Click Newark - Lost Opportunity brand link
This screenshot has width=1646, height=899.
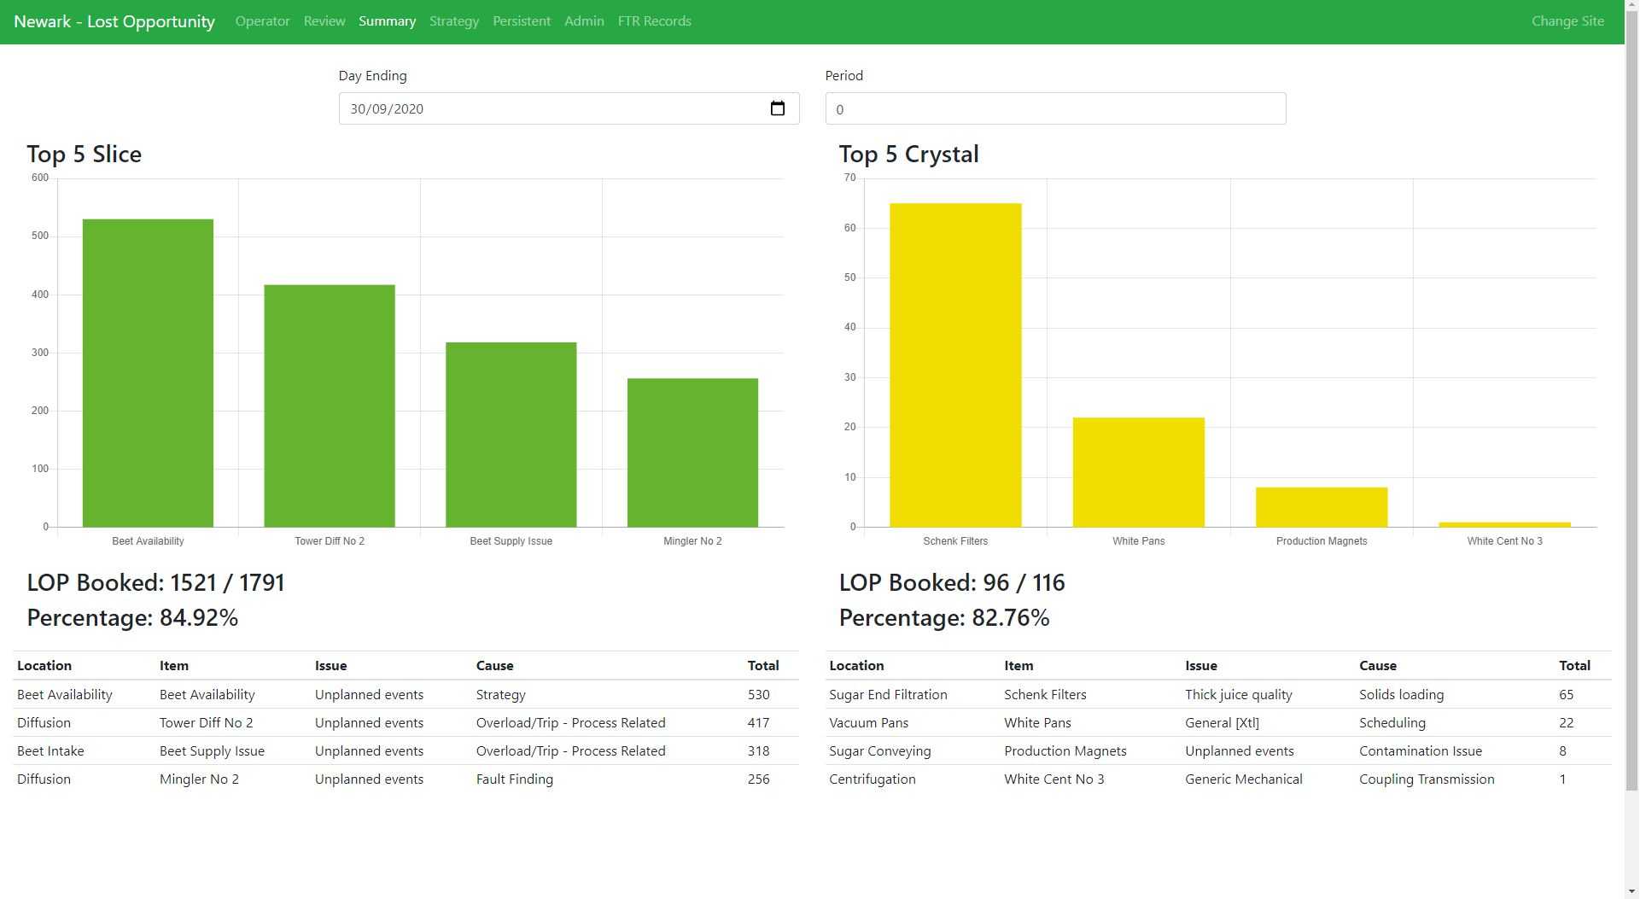click(x=114, y=21)
